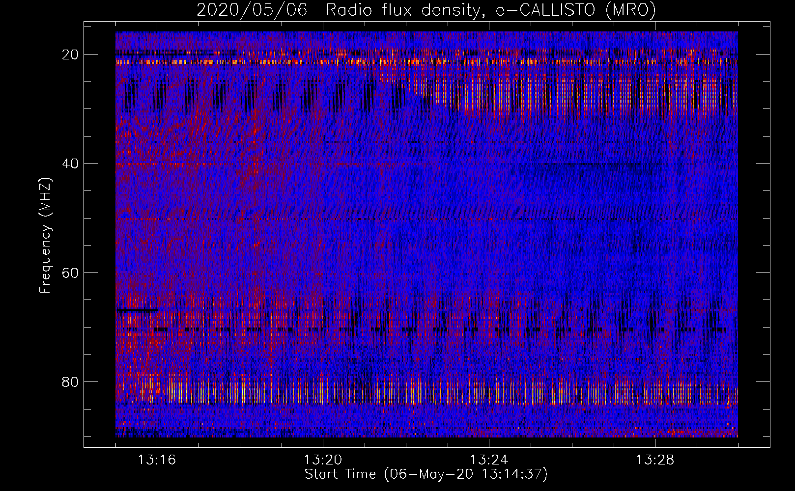Click the 60 MHz frequency tick label
Screen dimensions: 795x491
pyautogui.click(x=71, y=273)
